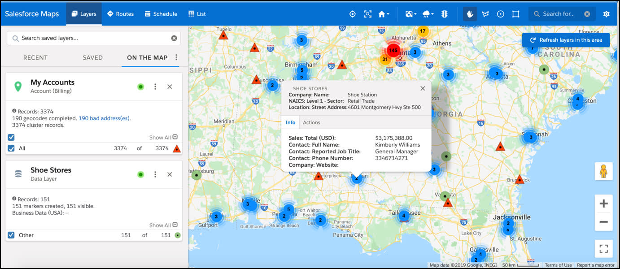The width and height of the screenshot is (620, 269).
Task: Toggle Shoe Stores green status indicator
Action: click(x=140, y=174)
